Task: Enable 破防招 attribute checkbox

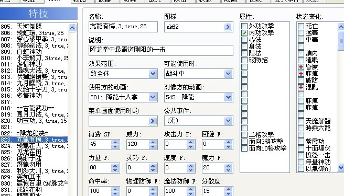Action: [244, 60]
